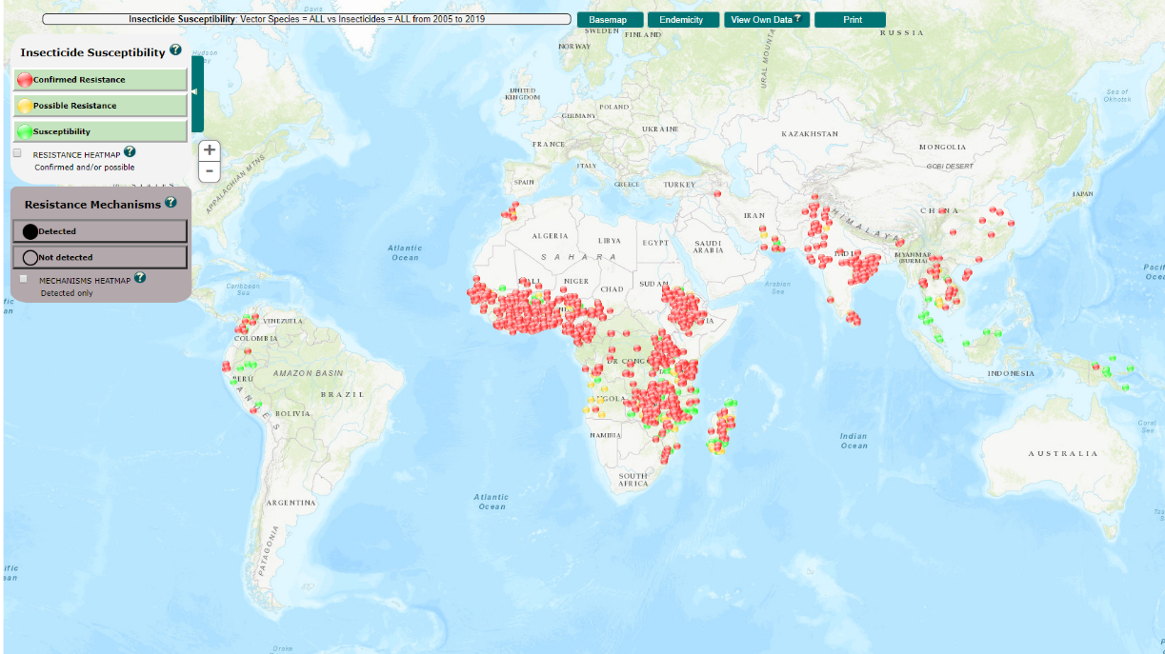
Task: Click help icon beside Mechanisms Heatmap
Action: (x=140, y=278)
